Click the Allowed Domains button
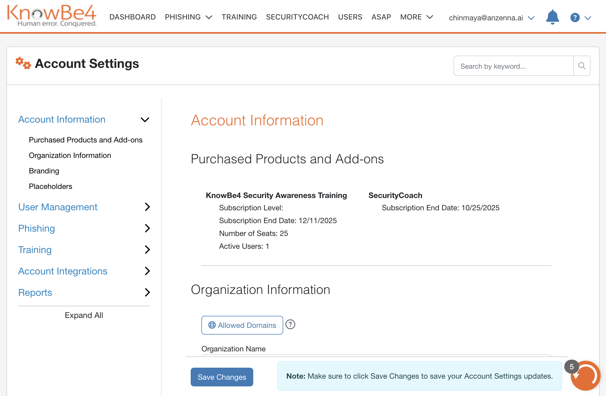Image resolution: width=606 pixels, height=396 pixels. coord(242,325)
